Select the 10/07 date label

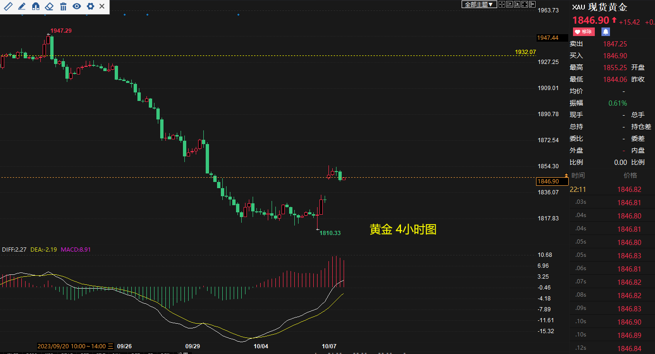(330, 346)
